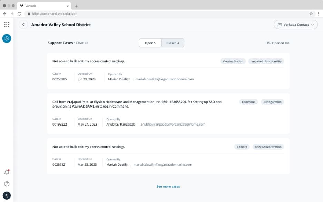
Task: Open the apps grid menu icon
Action: click(x=7, y=25)
